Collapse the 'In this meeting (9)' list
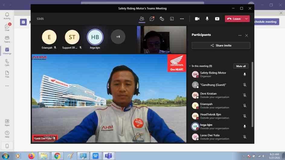285x160 pixels. (190, 66)
